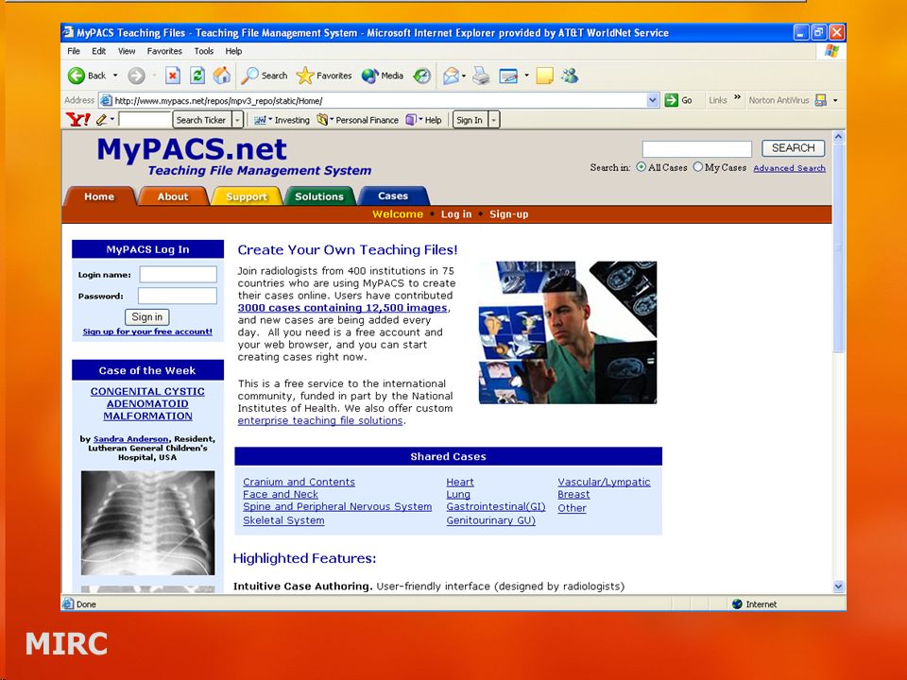The height and width of the screenshot is (680, 907).
Task: Click the Forward arrow icon
Action: (x=136, y=76)
